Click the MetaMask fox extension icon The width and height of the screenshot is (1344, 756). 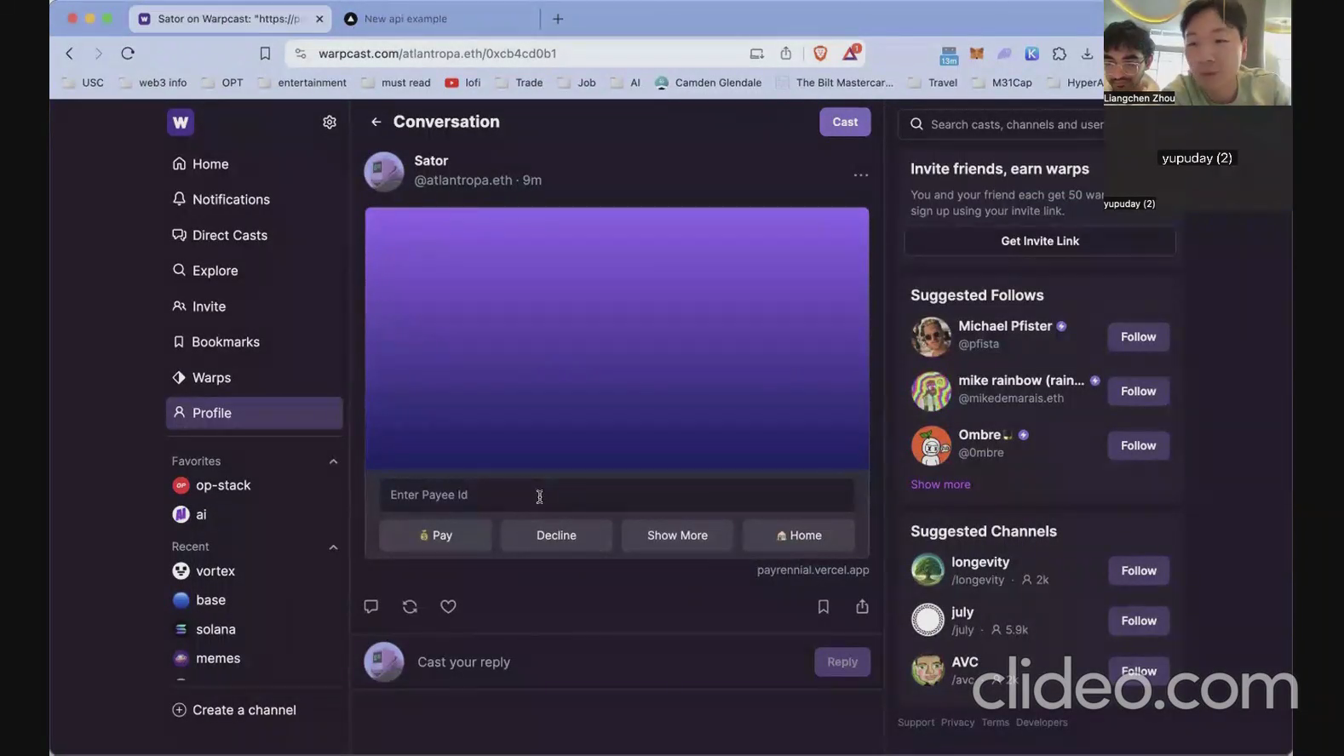pos(977,54)
